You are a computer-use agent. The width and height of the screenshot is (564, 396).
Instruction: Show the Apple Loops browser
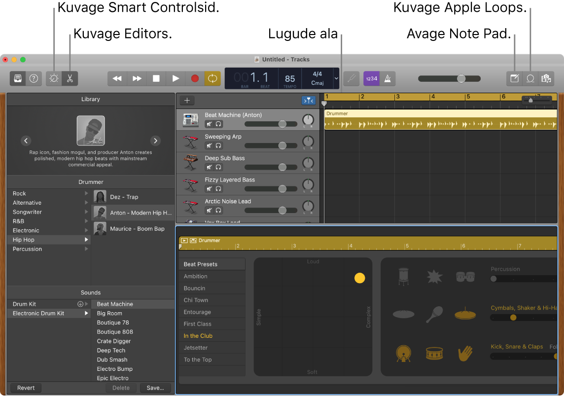click(x=530, y=78)
